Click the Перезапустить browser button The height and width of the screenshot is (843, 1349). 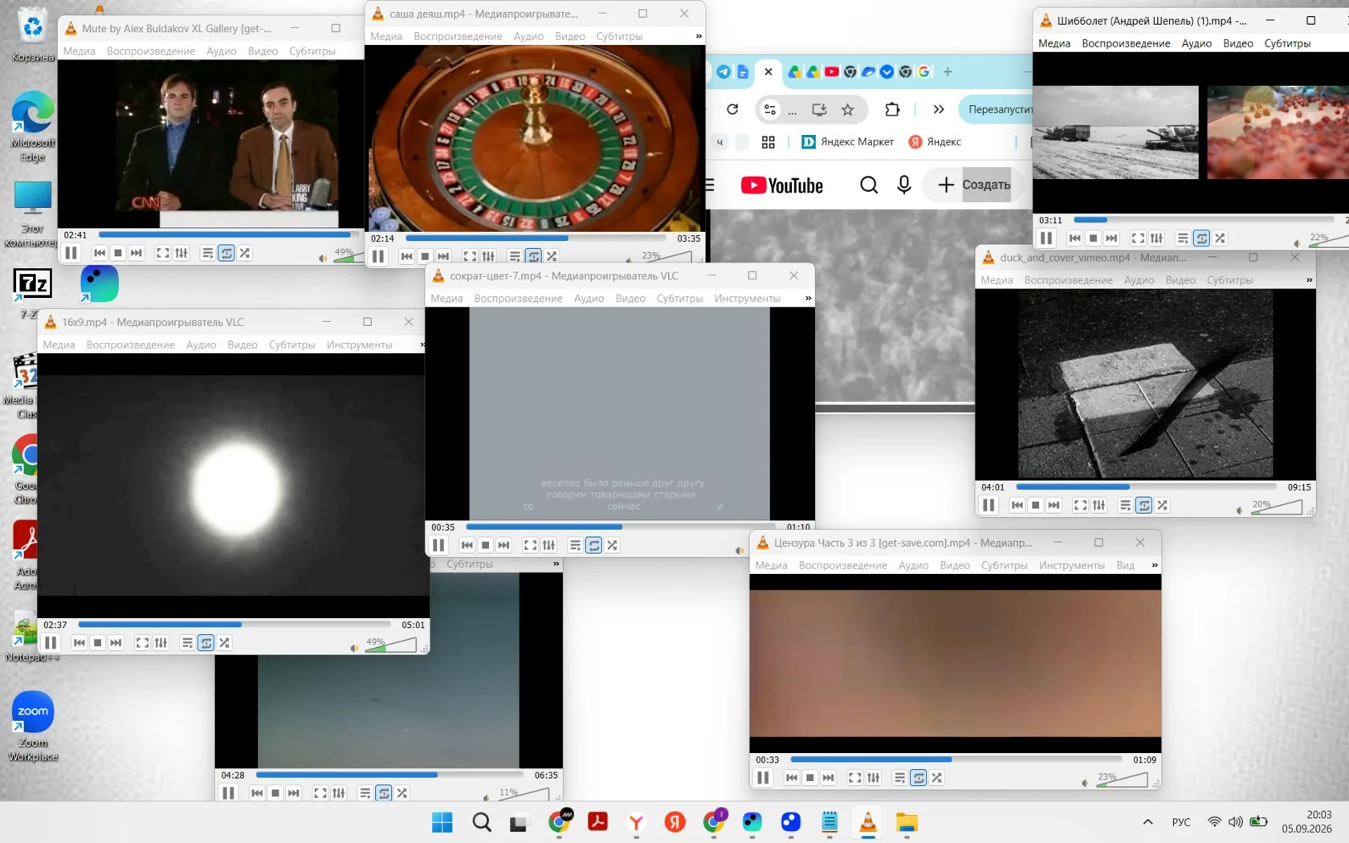[996, 109]
